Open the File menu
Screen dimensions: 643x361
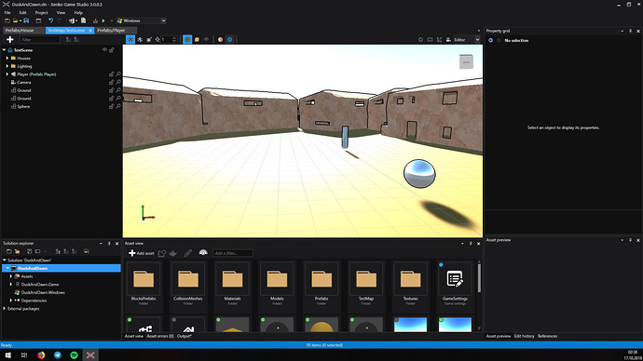point(7,13)
